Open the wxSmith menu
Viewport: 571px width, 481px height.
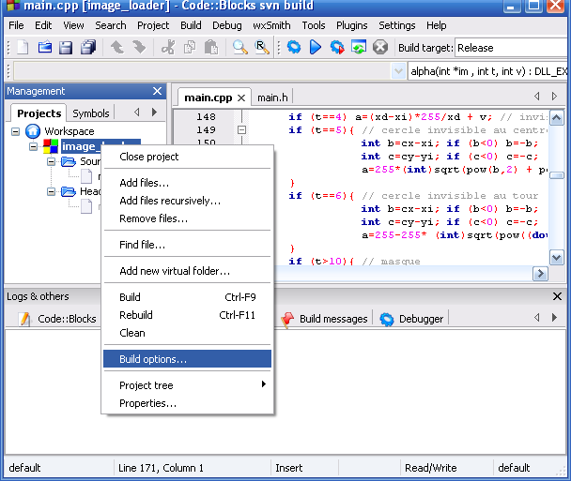click(x=271, y=25)
